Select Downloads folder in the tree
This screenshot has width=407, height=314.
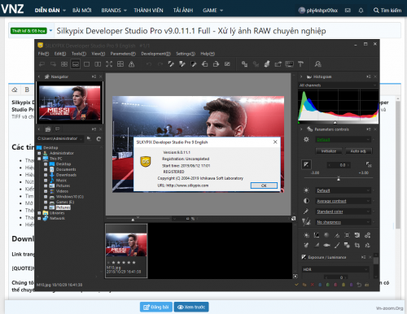(x=66, y=175)
